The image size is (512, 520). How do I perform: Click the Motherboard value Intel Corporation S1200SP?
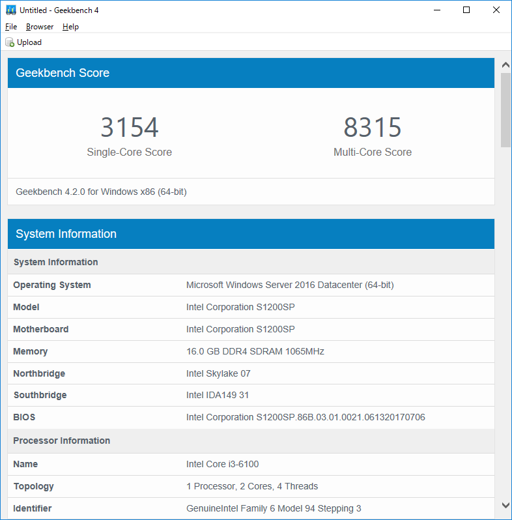(240, 329)
